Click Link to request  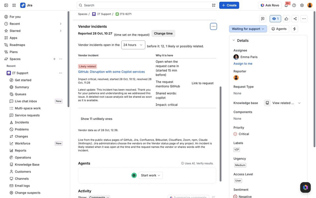click(202, 83)
